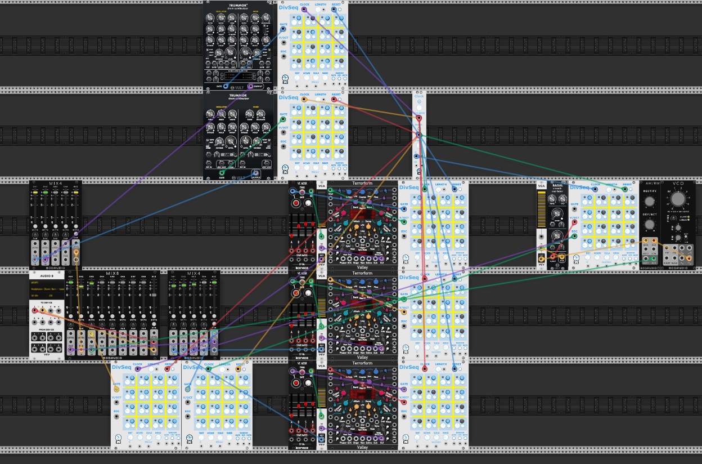702x464 pixels.
Task: Toggle SLOW mode on the Bogaudio VCO
Action: pos(688,217)
